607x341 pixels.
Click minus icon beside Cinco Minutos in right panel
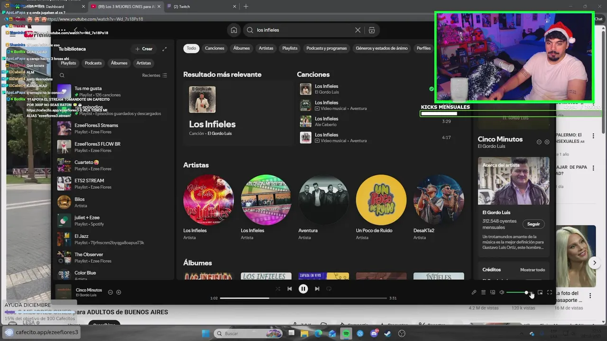(x=539, y=142)
